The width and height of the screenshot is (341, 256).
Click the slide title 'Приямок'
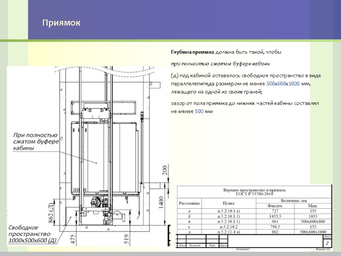click(x=61, y=23)
